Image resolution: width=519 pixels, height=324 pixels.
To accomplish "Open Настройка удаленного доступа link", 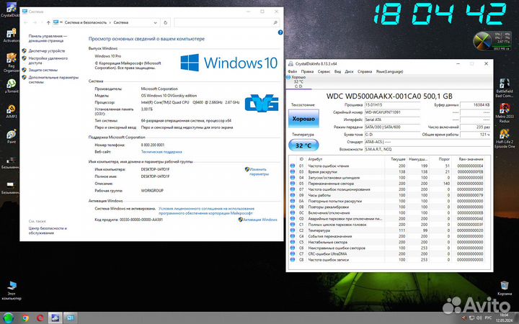I will pyautogui.click(x=48, y=60).
